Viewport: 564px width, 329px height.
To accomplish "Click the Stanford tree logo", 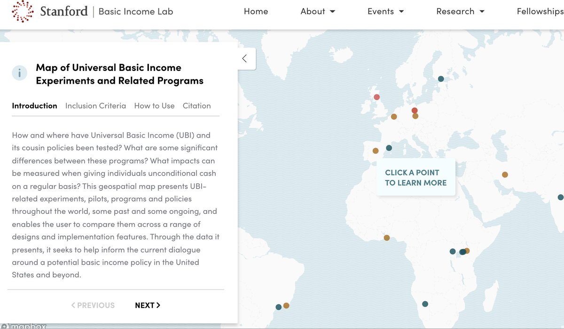I will tap(22, 10).
